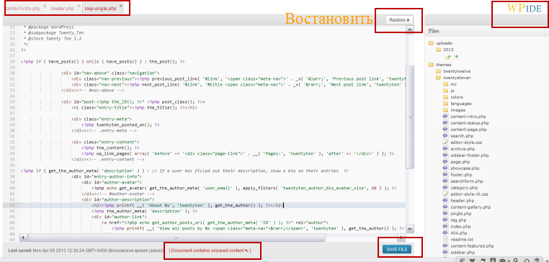Click the WPide logo

pyautogui.click(x=524, y=9)
